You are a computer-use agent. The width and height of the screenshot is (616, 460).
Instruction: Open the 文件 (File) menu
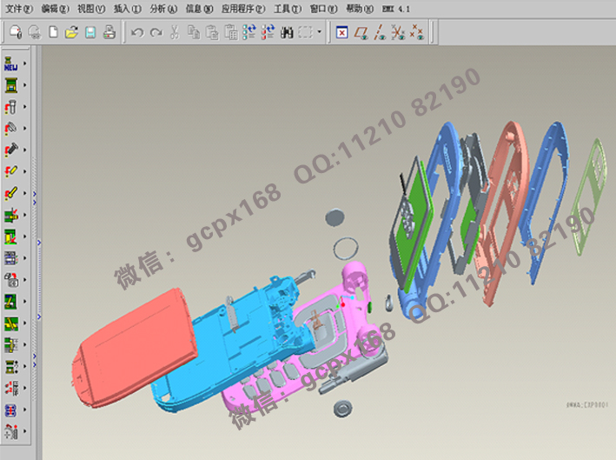pyautogui.click(x=19, y=8)
